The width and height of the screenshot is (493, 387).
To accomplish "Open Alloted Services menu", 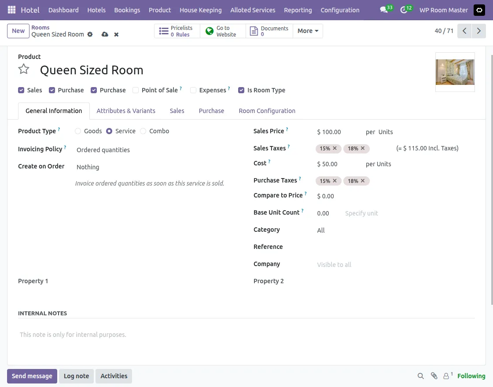I will (253, 10).
